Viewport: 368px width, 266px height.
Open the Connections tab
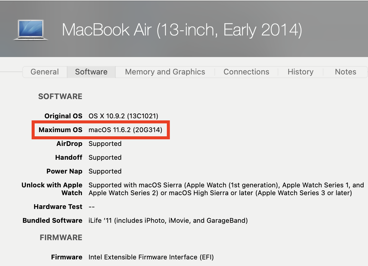click(x=246, y=72)
